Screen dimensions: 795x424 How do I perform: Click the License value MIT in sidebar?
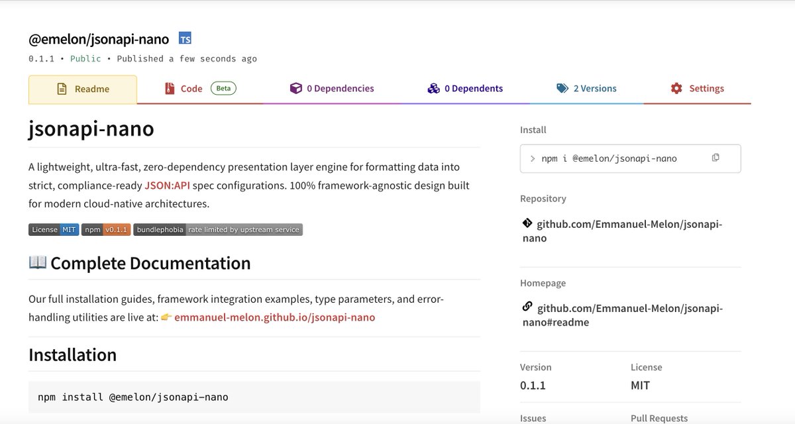tap(641, 385)
